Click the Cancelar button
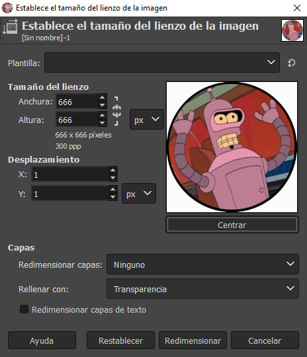The width and height of the screenshot is (307, 357). (265, 340)
